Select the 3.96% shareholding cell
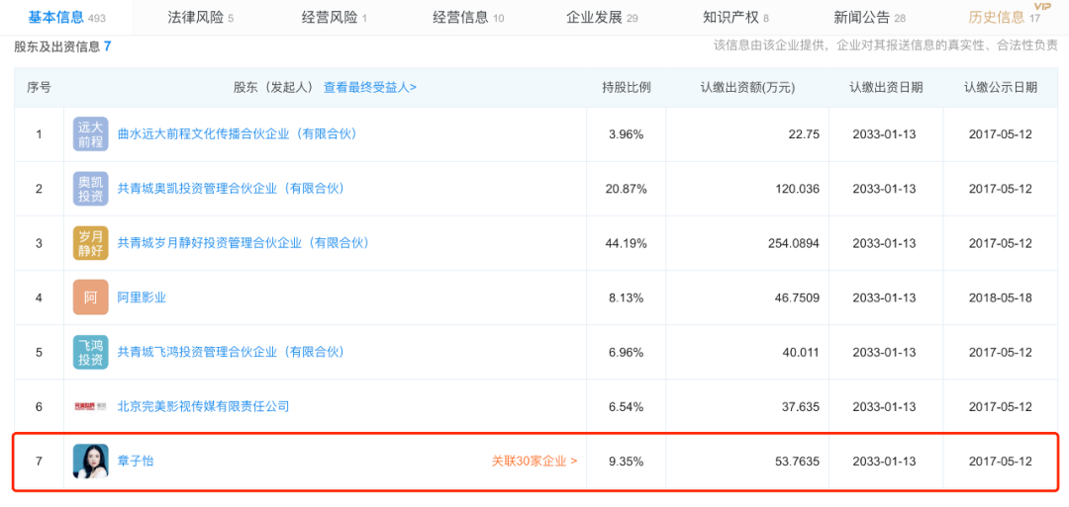The width and height of the screenshot is (1069, 507). click(x=626, y=134)
